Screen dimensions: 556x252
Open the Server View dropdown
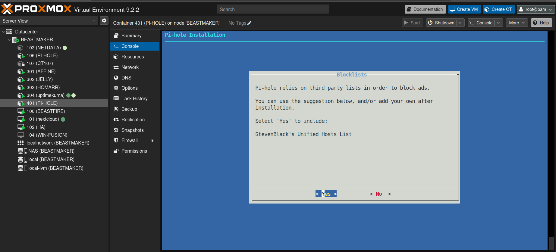(49, 21)
